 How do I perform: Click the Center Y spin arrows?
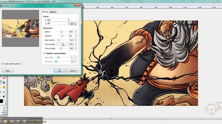(69, 23)
